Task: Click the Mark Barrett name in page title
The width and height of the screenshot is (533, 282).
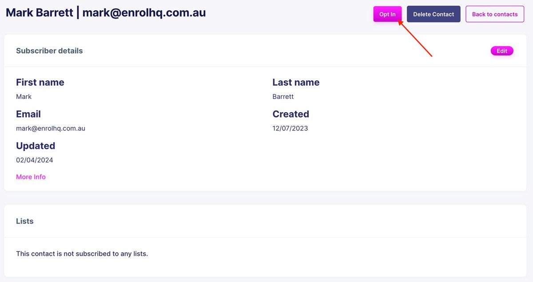Action: [x=40, y=12]
